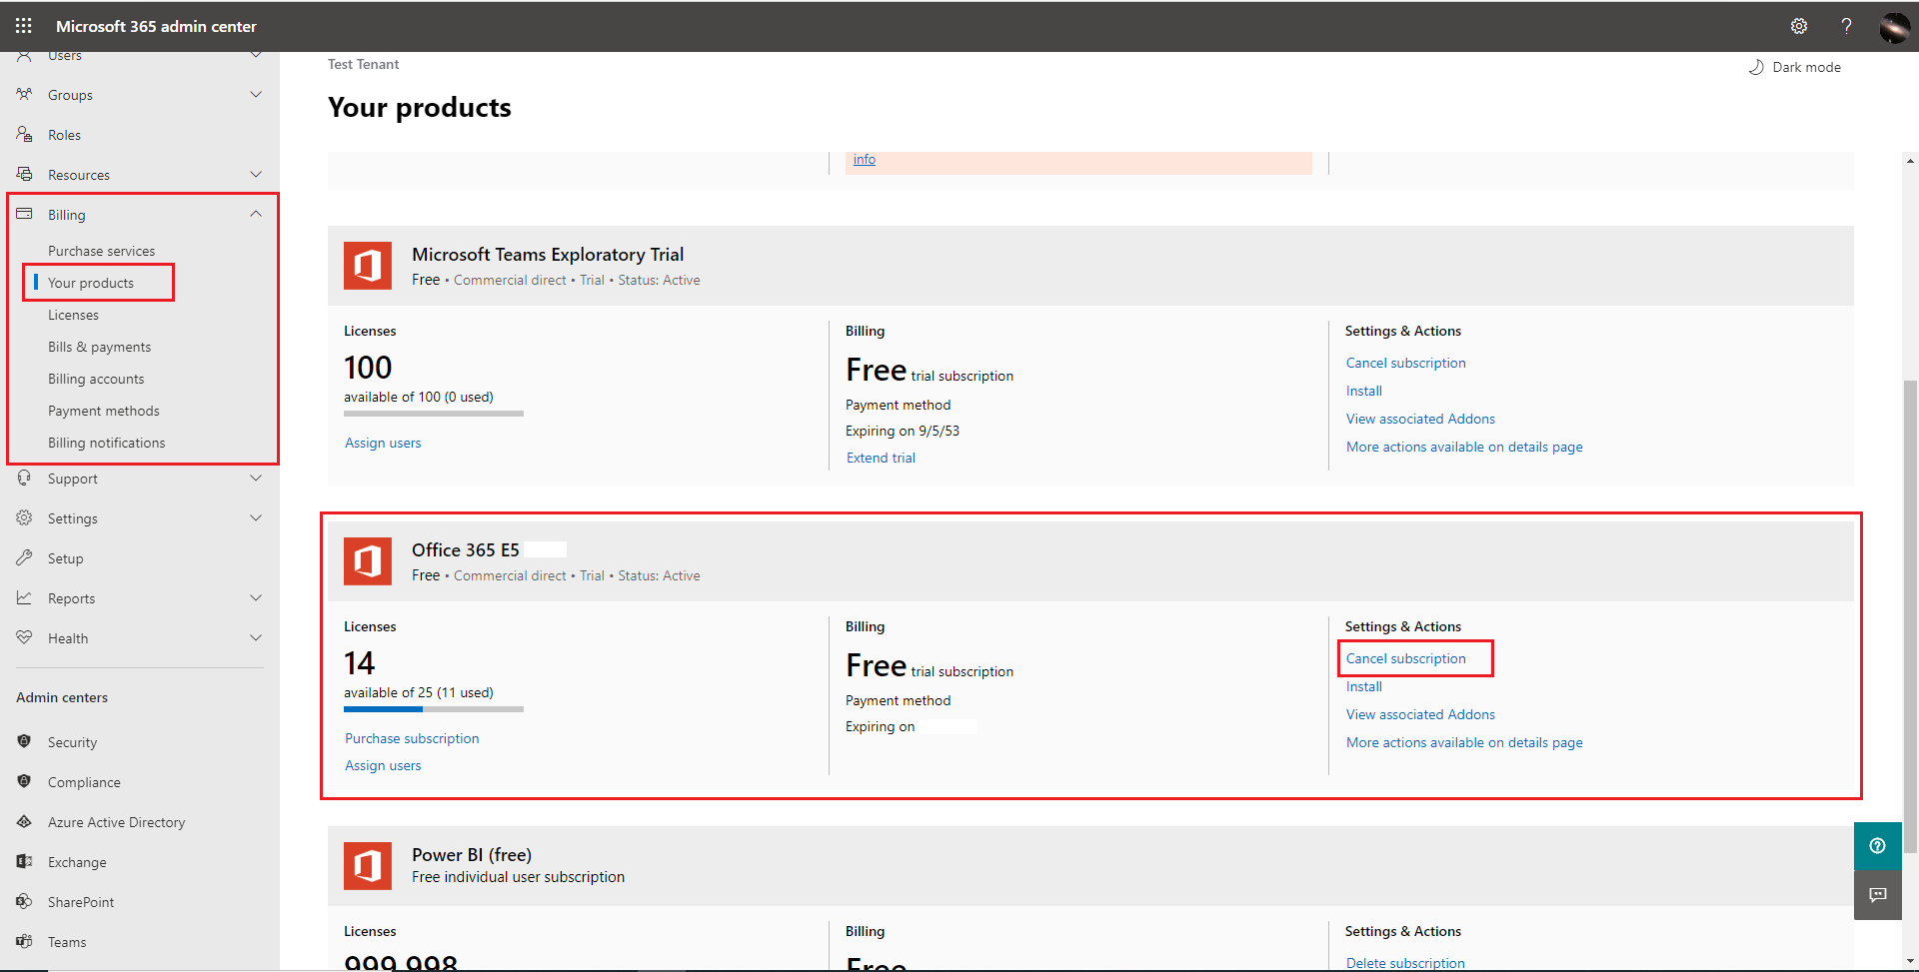Toggle Dark mode
The height and width of the screenshot is (972, 1919).
tap(1795, 67)
